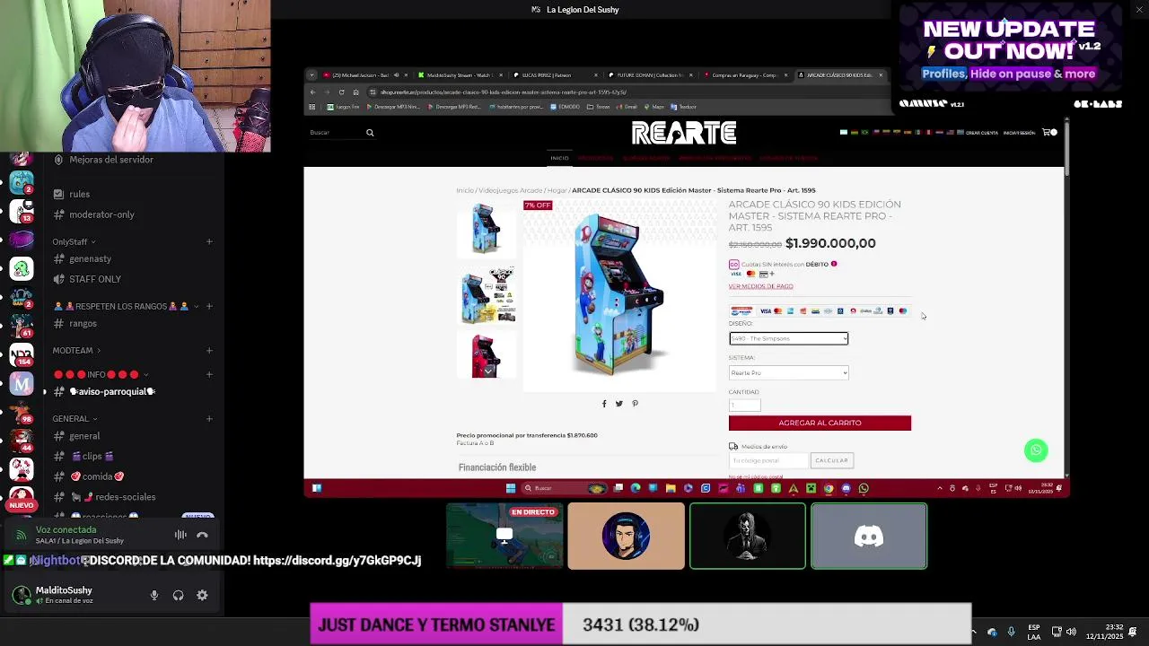This screenshot has height=646, width=1149.
Task: Open Discord logo participant tile
Action: 869,537
